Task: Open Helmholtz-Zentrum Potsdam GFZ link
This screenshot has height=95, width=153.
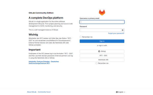Action: 44,62
